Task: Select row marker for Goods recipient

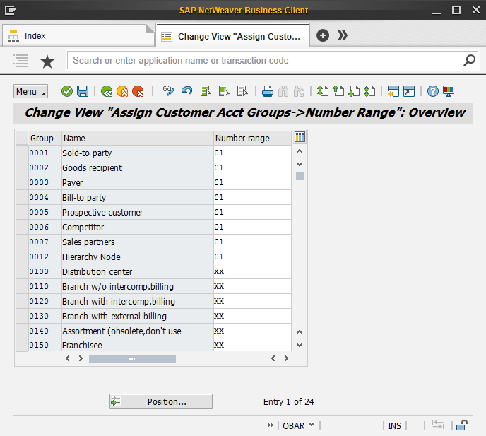Action: [22, 167]
